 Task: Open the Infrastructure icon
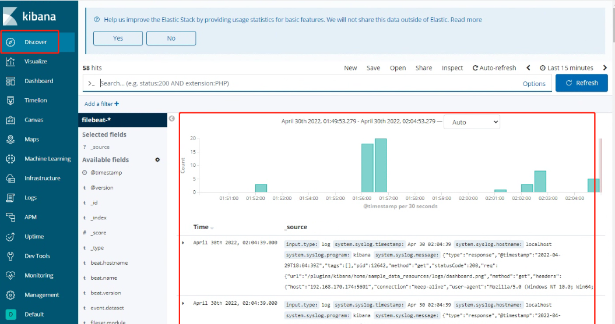coord(10,178)
